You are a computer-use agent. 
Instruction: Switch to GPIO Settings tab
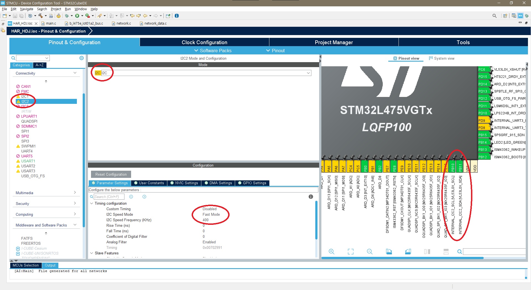click(252, 183)
